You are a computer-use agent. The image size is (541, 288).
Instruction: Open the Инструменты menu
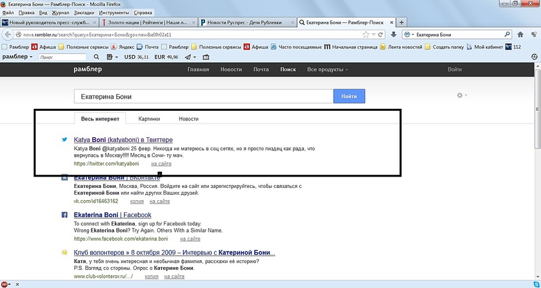pyautogui.click(x=114, y=13)
